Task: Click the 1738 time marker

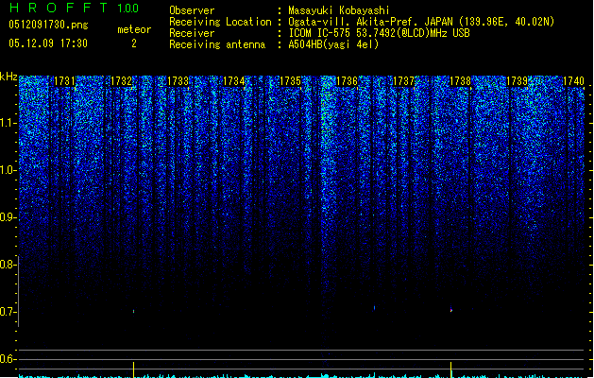Action: point(460,81)
